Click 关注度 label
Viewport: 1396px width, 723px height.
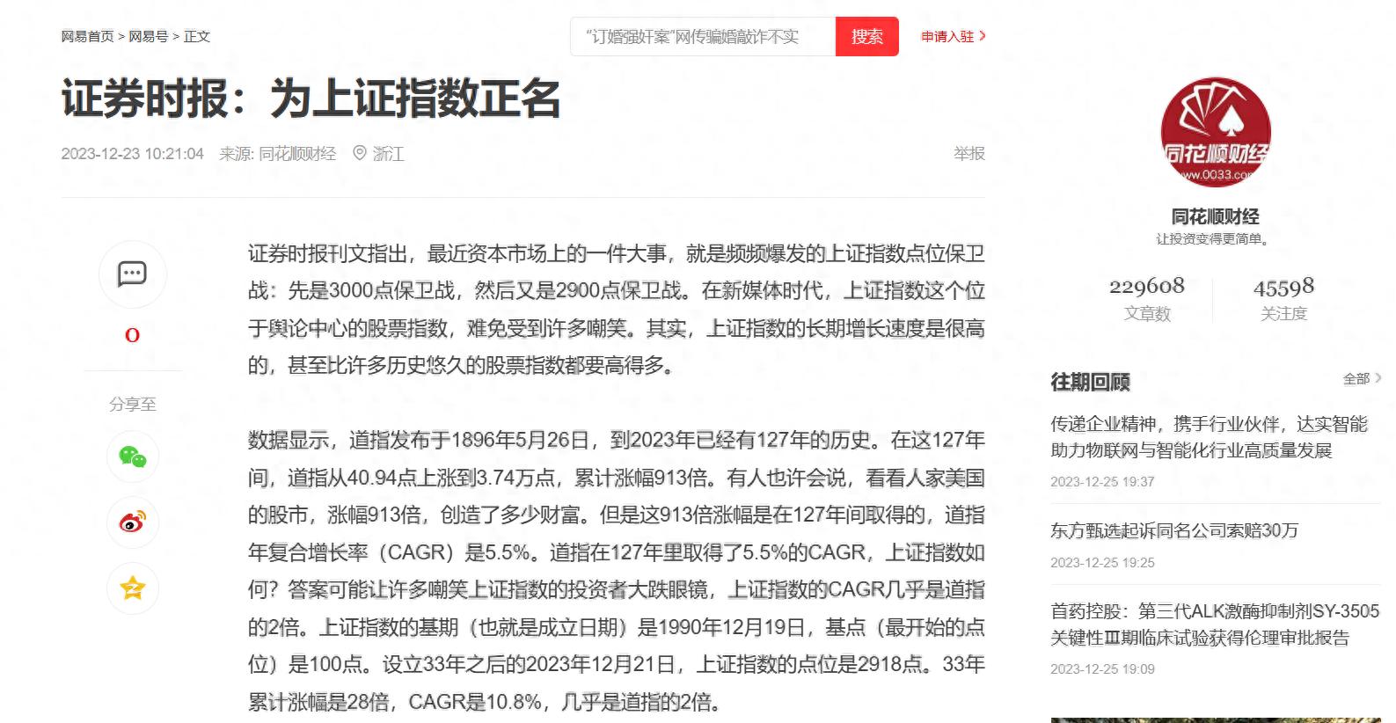coord(1283,314)
